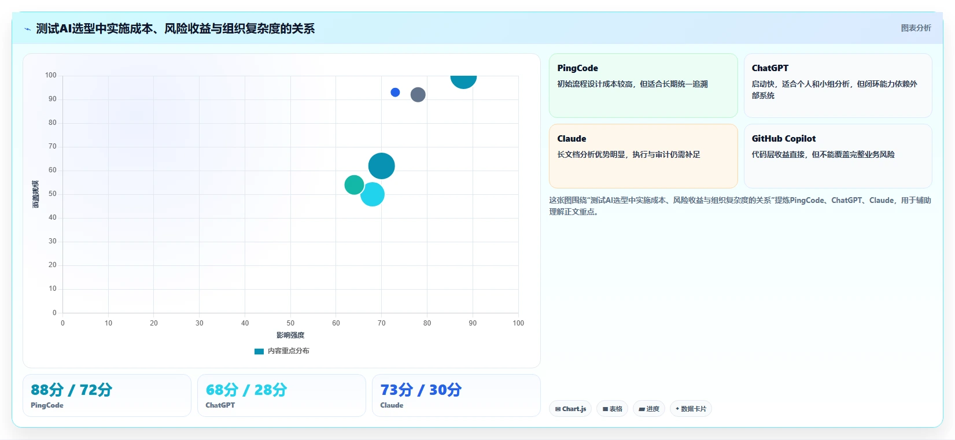Click the 影响强度 x-axis title
The height and width of the screenshot is (440, 955).
pyautogui.click(x=290, y=335)
